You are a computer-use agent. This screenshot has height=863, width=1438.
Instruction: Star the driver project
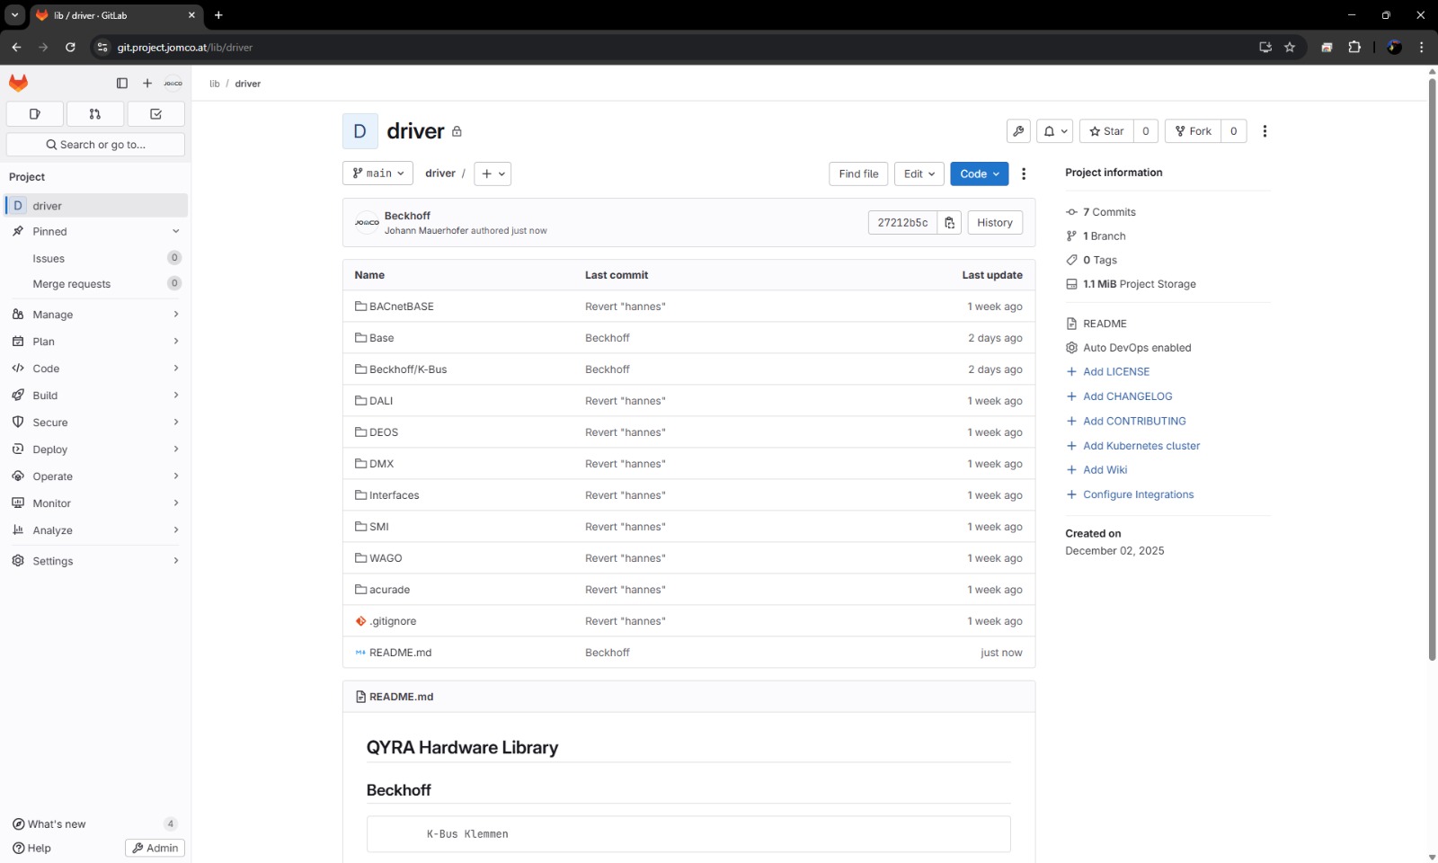(1106, 131)
